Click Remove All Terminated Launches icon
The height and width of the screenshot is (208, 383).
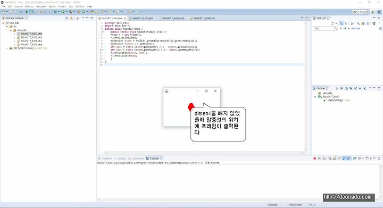324,159
